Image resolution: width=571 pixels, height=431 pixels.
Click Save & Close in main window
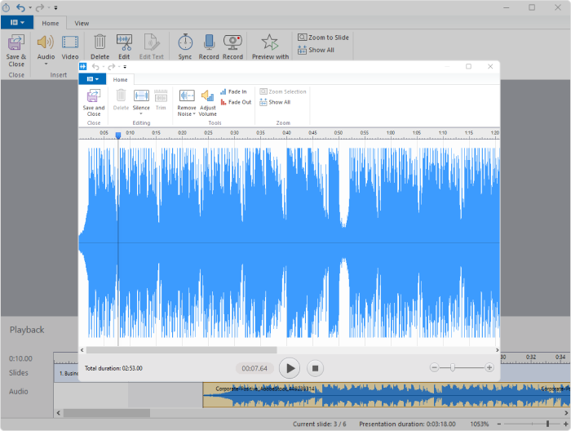[16, 51]
